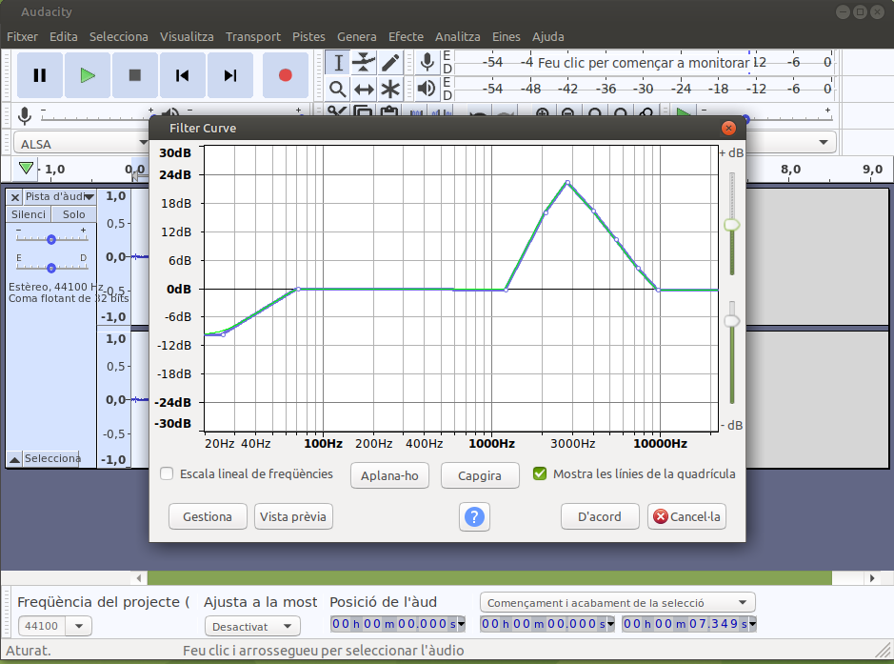Enable Escala lineal de freqüències checkbox

coord(167,473)
